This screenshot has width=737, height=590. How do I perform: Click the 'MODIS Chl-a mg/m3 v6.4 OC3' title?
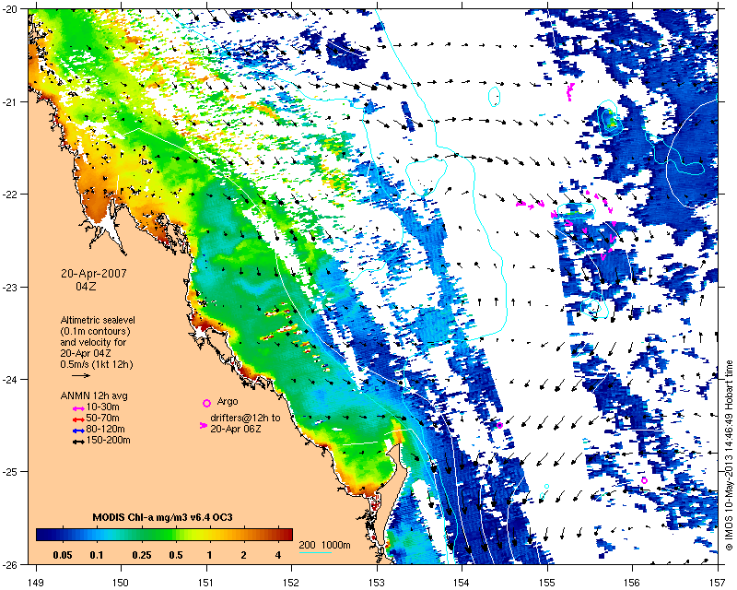pyautogui.click(x=162, y=517)
